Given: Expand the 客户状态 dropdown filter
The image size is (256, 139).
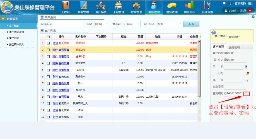Looking at the screenshot, I should pos(169,24).
